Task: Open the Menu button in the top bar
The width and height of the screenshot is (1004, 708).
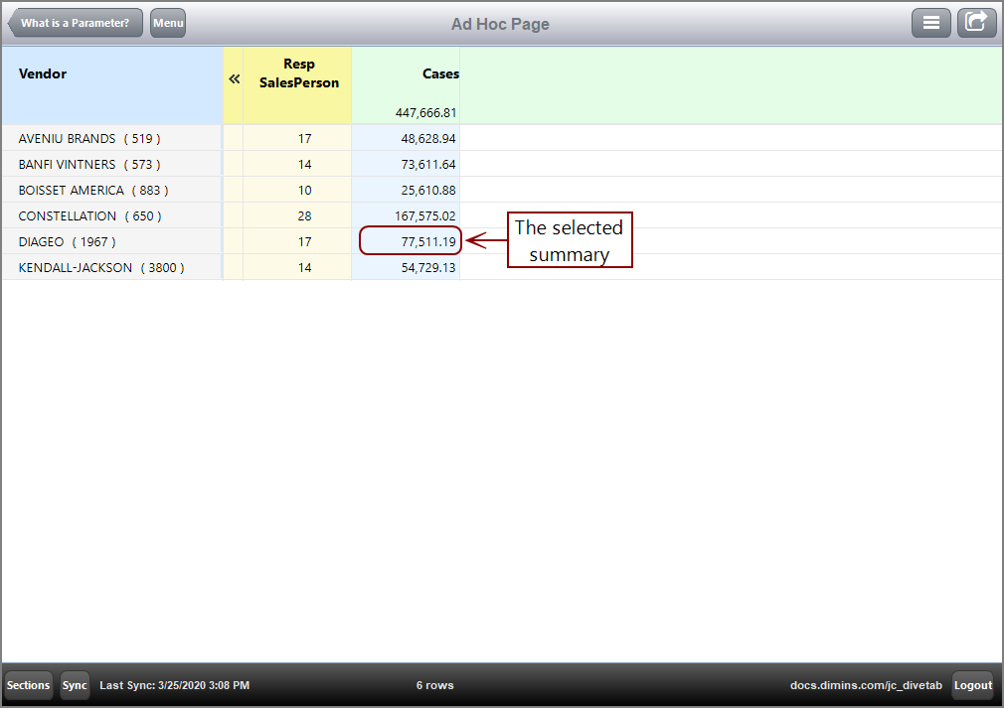Action: pyautogui.click(x=167, y=22)
